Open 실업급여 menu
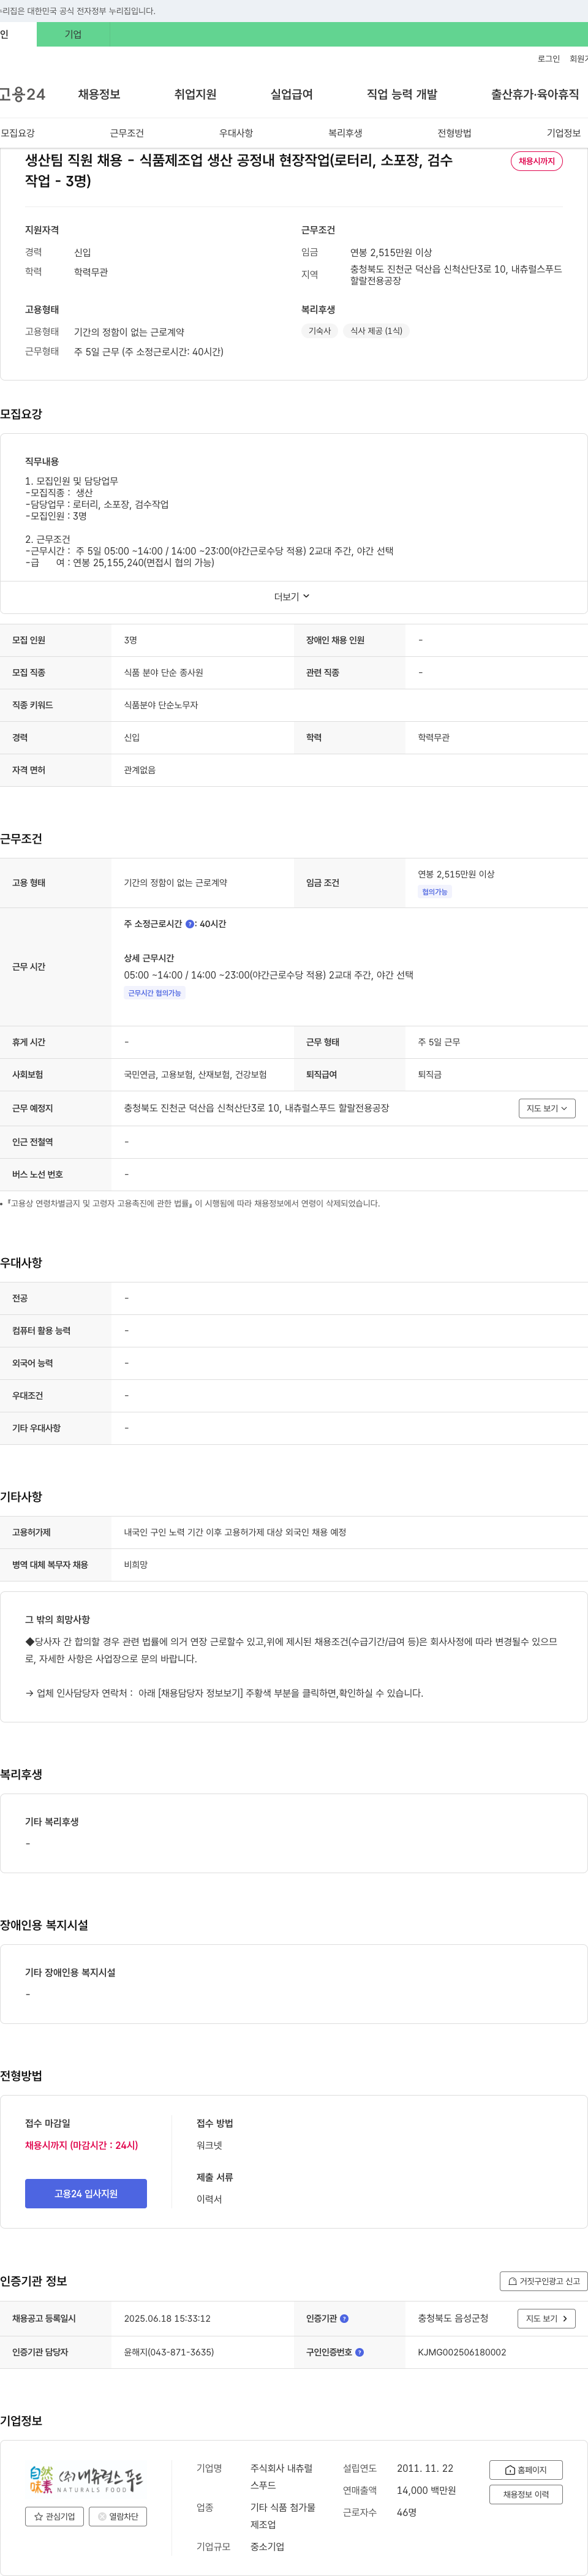Viewport: 588px width, 2576px height. tap(291, 94)
